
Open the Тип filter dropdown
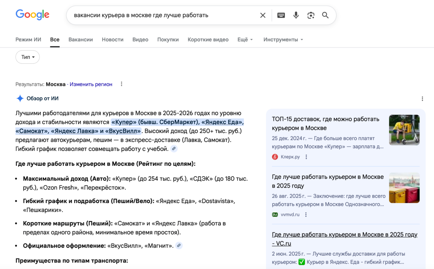28,57
